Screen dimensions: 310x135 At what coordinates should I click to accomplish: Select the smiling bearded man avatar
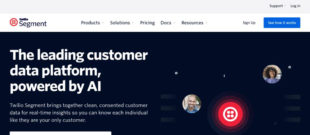pyautogui.click(x=192, y=104)
